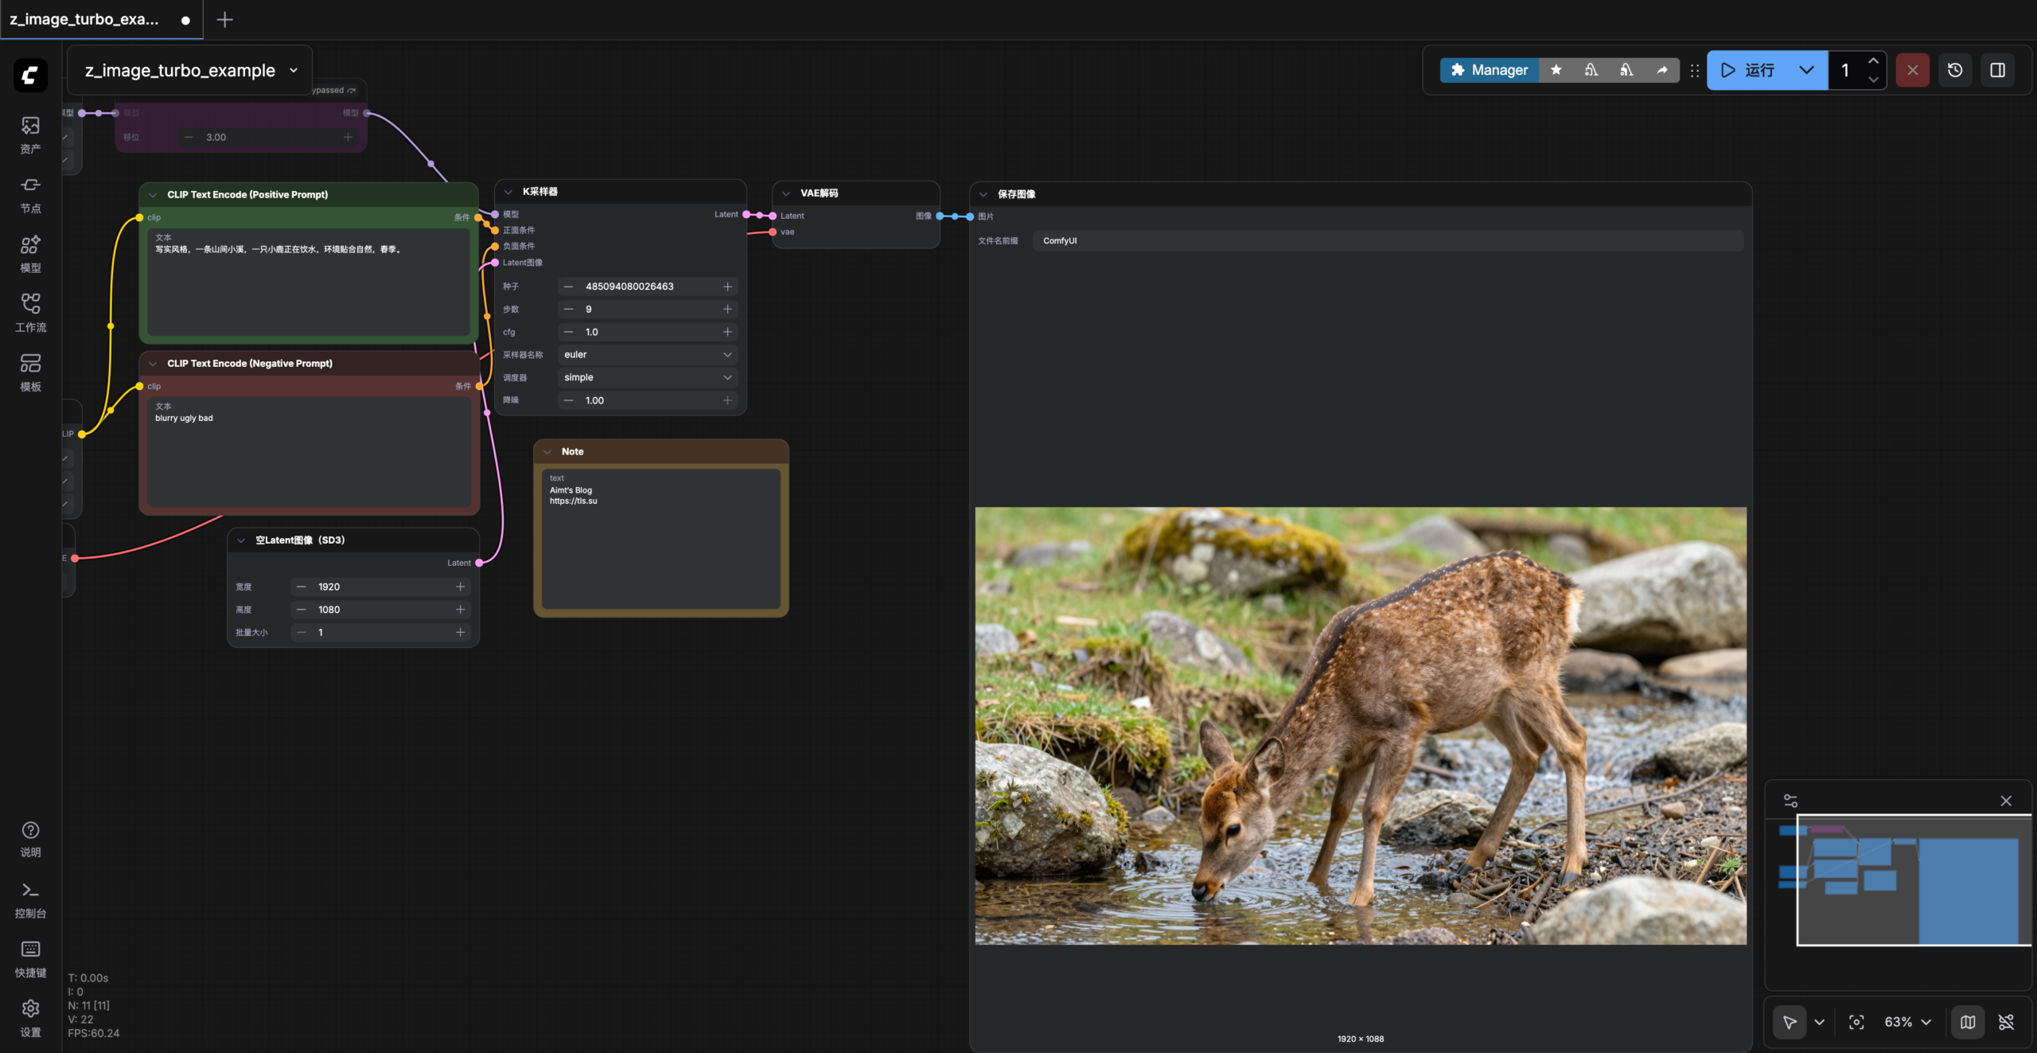Toggle the right side panel icon
Image resolution: width=2037 pixels, height=1053 pixels.
[x=1997, y=70]
